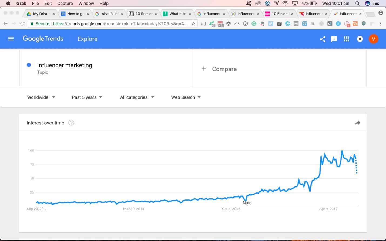Click the menu bar clock Wed 10:01 am
This screenshot has width=386, height=241.
pyautogui.click(x=335, y=4)
